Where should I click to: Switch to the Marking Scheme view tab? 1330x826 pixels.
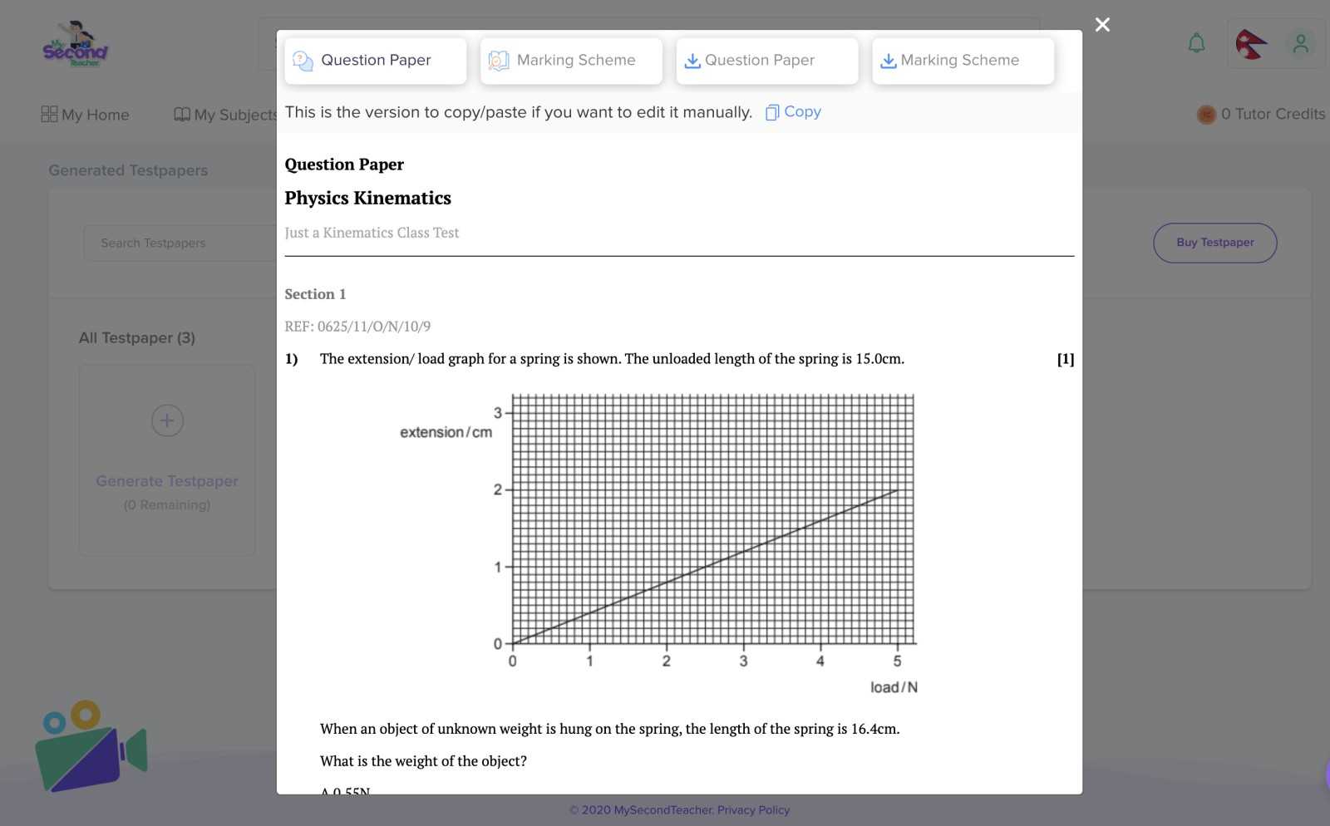click(571, 61)
